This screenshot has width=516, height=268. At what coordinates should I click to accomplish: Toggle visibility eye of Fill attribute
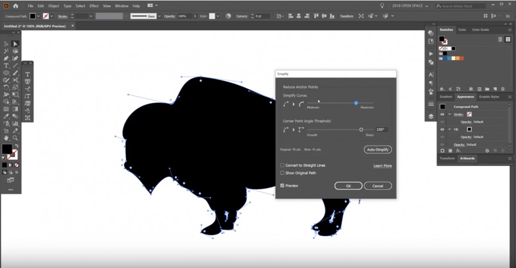click(442, 129)
